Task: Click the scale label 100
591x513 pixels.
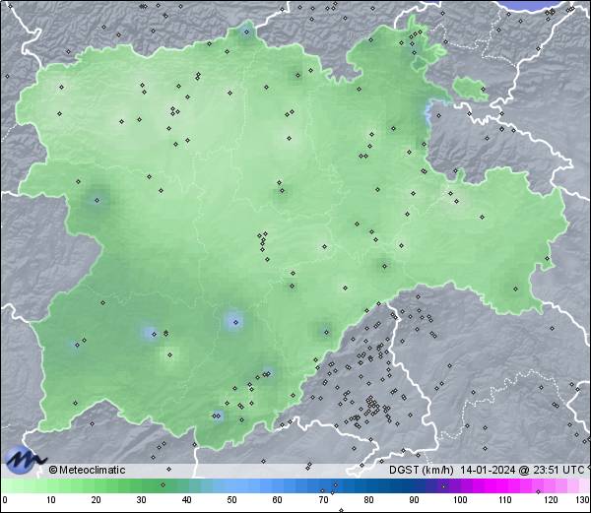Action: point(460,500)
